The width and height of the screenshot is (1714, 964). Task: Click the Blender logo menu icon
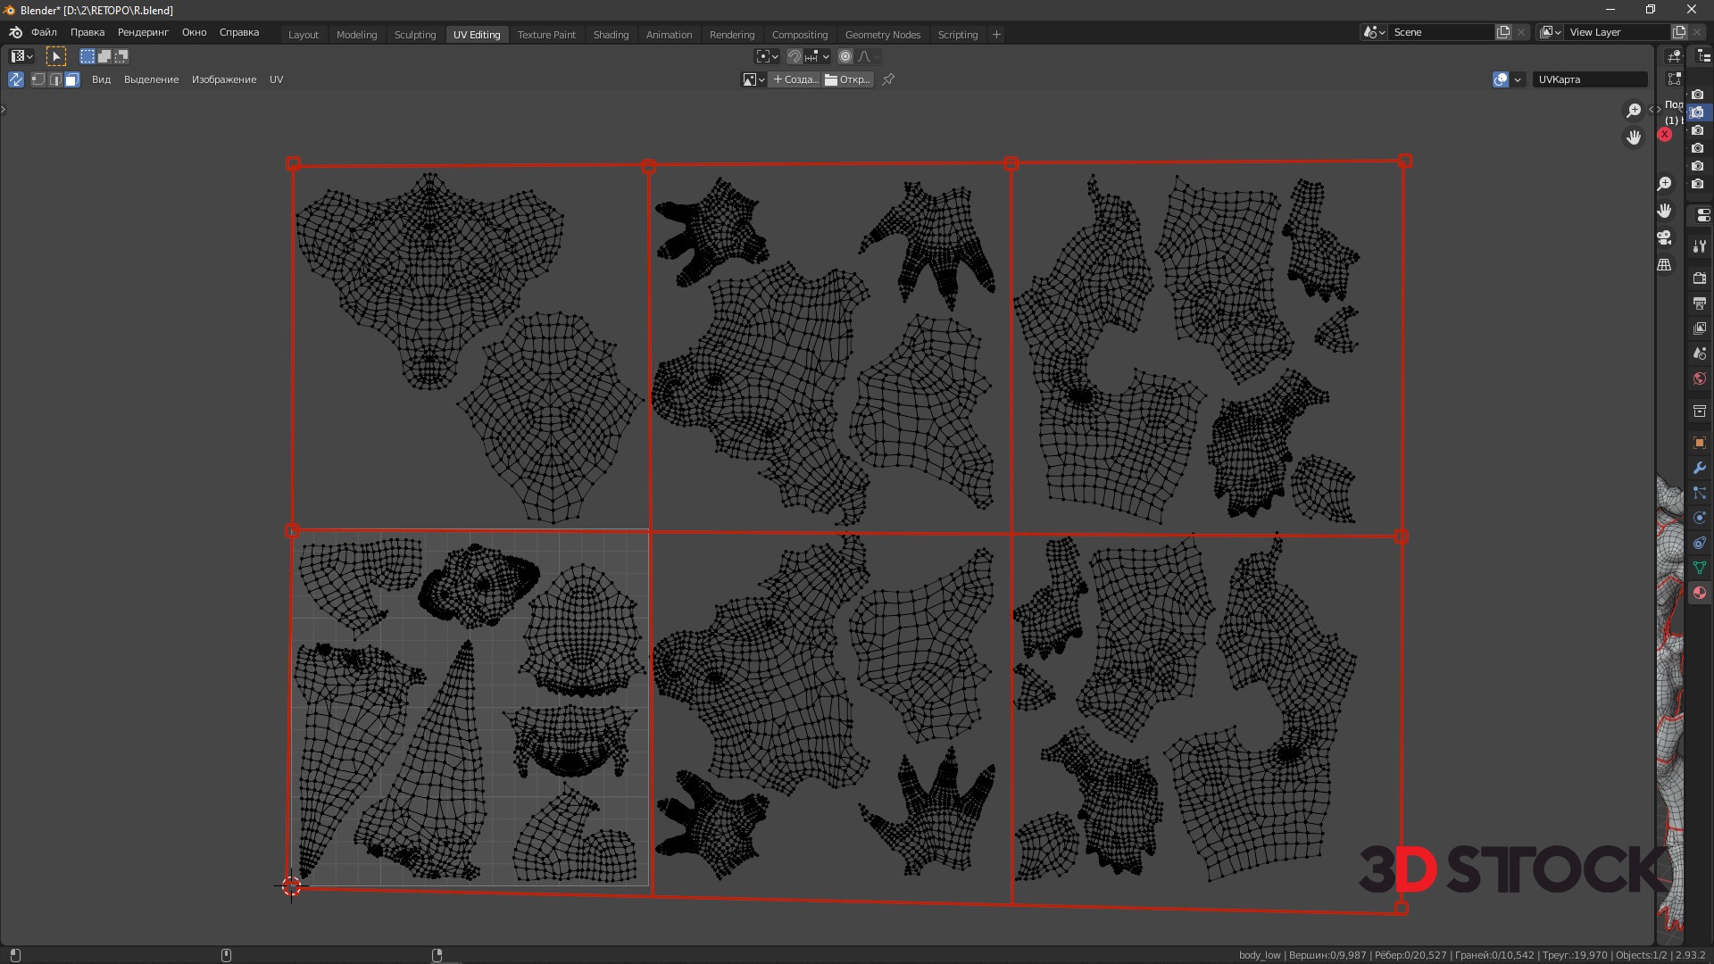tap(15, 33)
